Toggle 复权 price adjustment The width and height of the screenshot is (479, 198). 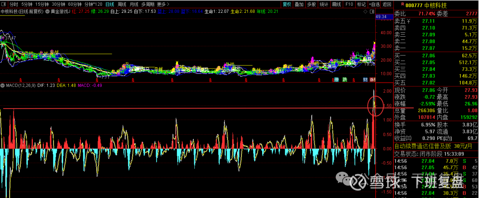coord(287,4)
